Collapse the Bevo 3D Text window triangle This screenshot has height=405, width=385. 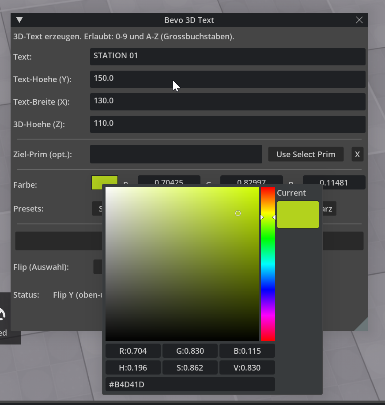tap(19, 20)
